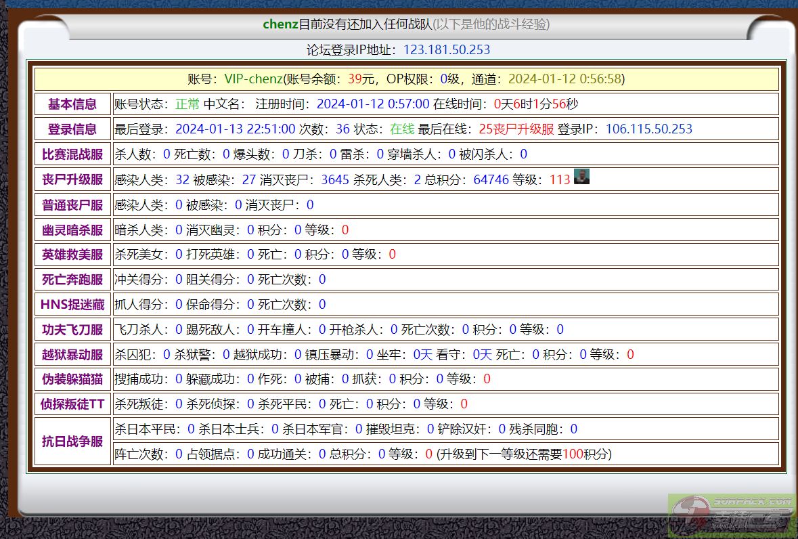Screen dimensions: 798x539
Task: Click the watermark logo in bottom-right corner
Action: (732, 515)
